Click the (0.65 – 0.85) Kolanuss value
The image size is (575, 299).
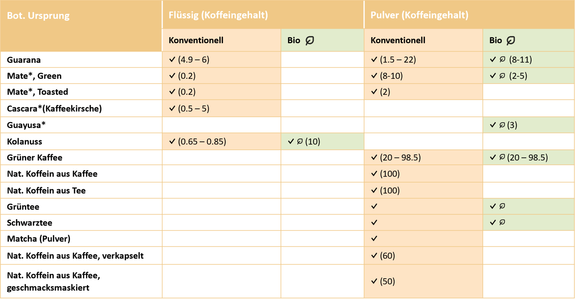pos(202,141)
